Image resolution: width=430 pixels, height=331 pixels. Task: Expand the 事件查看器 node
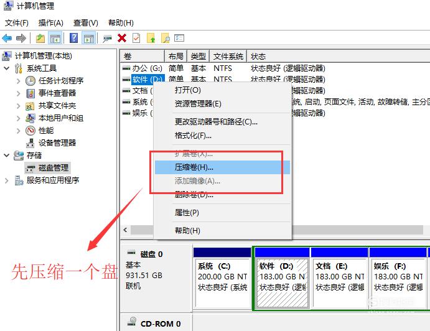coord(19,93)
